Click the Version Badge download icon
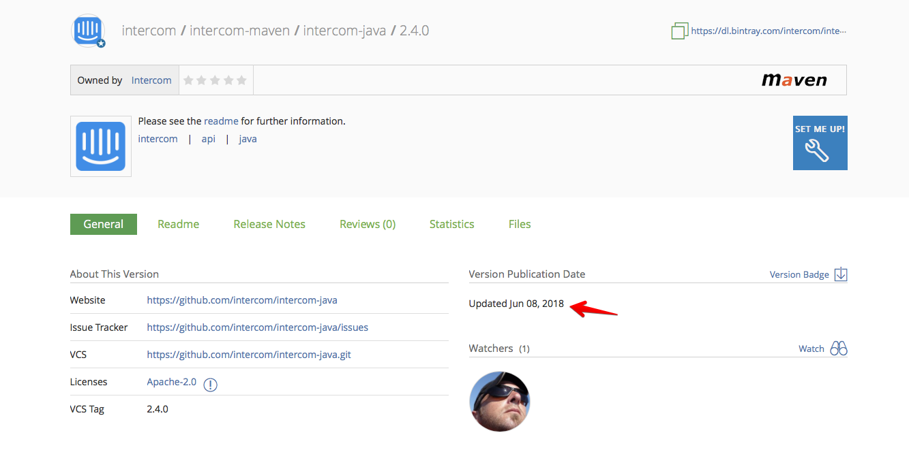Image resolution: width=909 pixels, height=452 pixels. pos(841,274)
